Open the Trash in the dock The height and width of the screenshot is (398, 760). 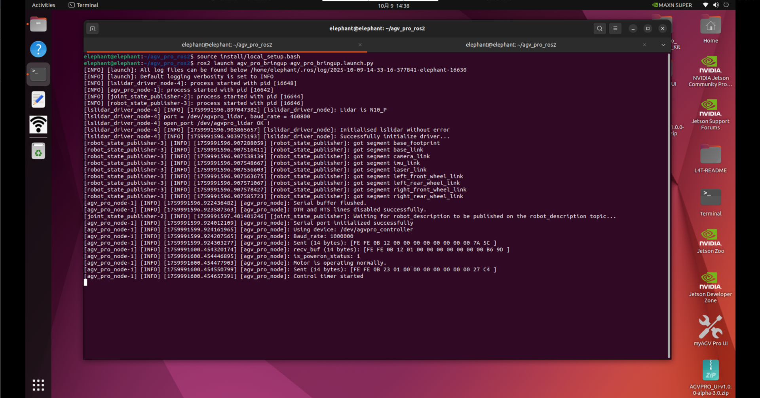click(38, 151)
